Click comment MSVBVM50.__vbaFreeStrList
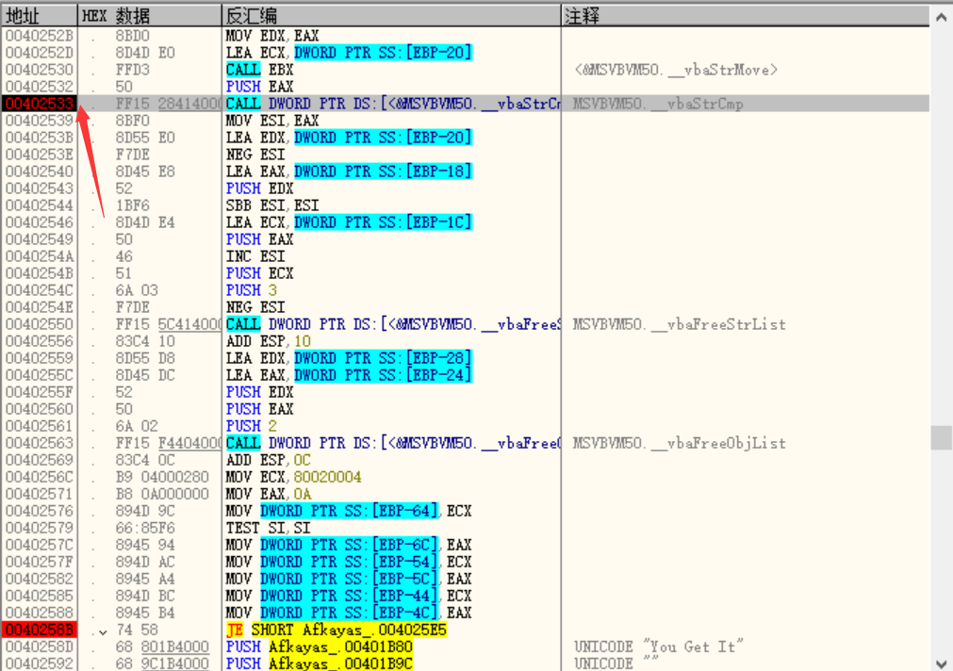The height and width of the screenshot is (671, 953). 680,324
